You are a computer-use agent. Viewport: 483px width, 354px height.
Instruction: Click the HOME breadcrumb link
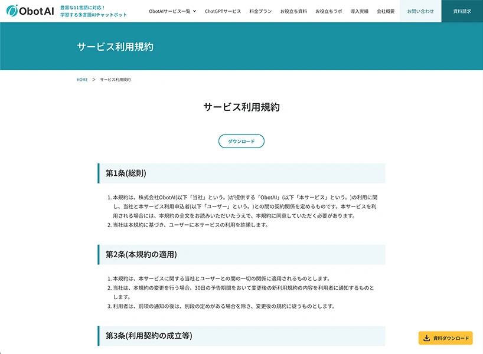82,80
